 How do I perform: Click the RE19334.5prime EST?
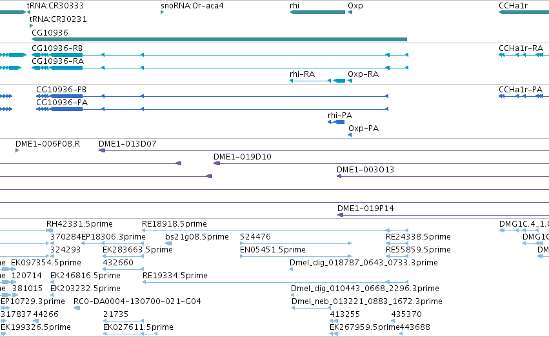tap(275, 282)
